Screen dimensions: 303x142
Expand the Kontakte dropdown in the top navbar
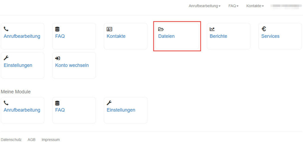click(255, 6)
